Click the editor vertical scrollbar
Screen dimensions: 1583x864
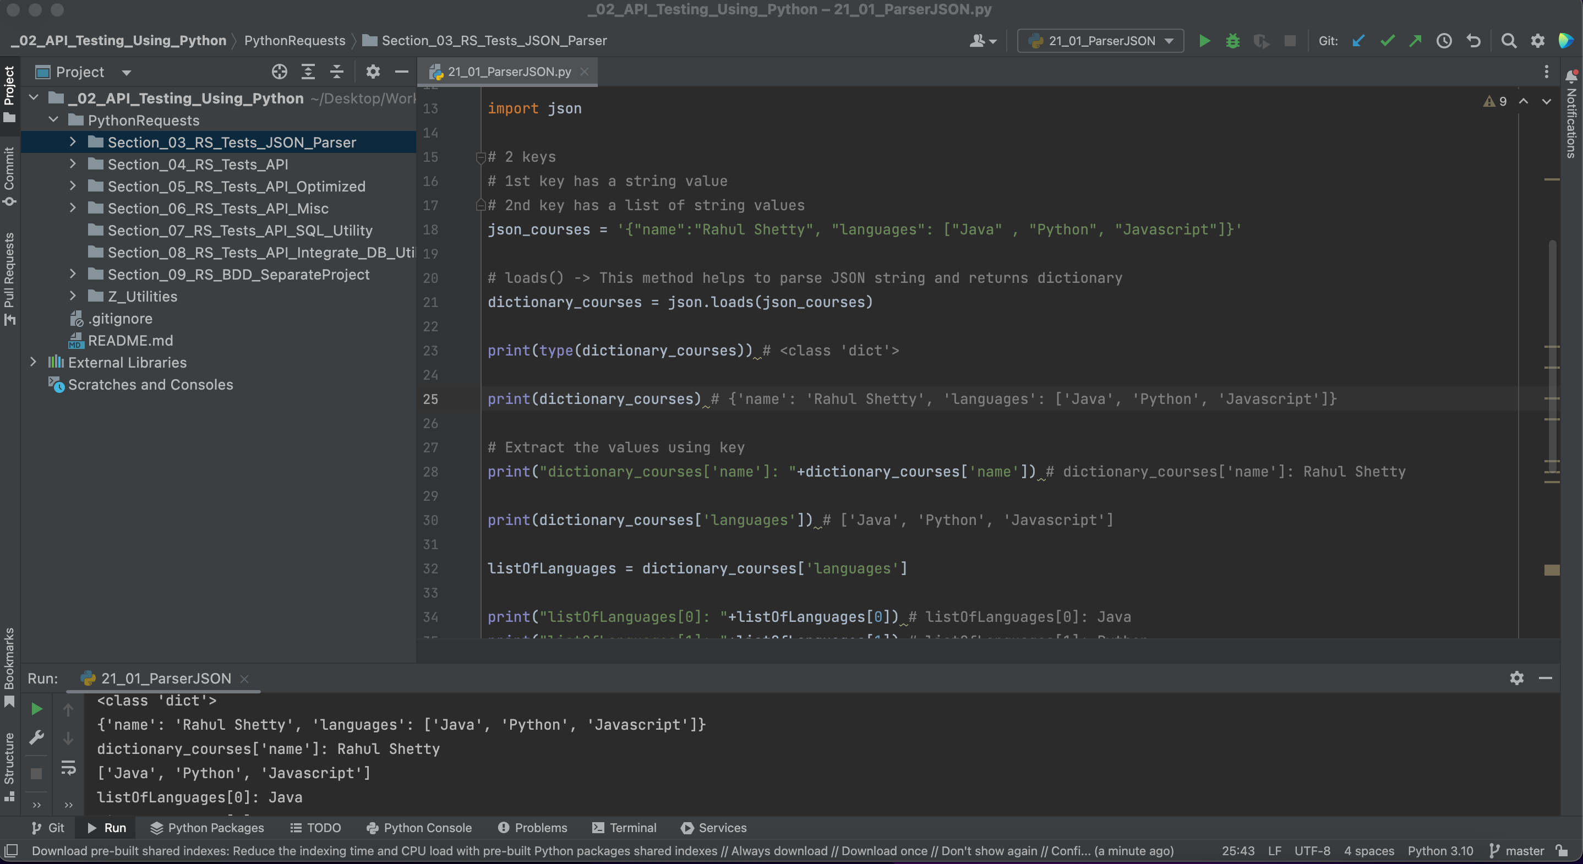1552,357
